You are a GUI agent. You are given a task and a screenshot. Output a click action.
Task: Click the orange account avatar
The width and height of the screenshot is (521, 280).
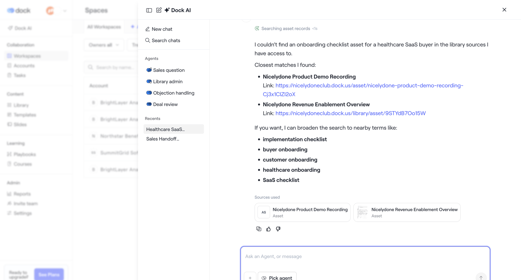click(50, 11)
